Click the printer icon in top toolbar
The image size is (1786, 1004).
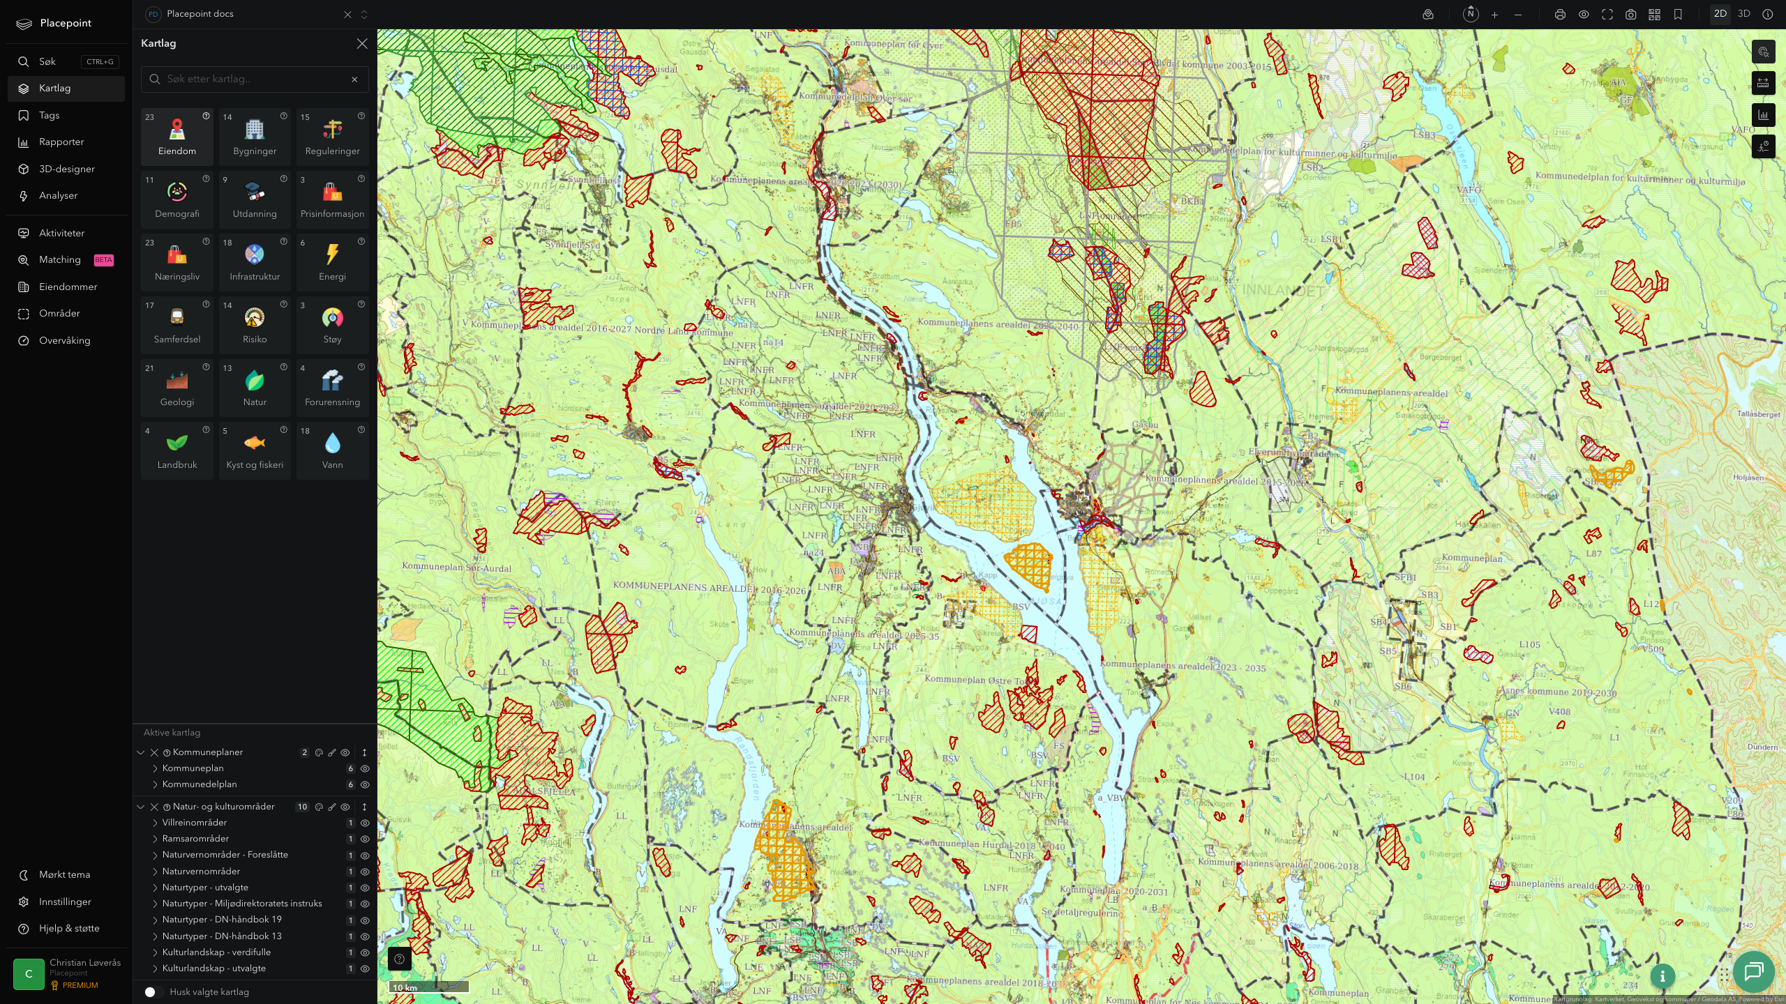[x=1560, y=15]
